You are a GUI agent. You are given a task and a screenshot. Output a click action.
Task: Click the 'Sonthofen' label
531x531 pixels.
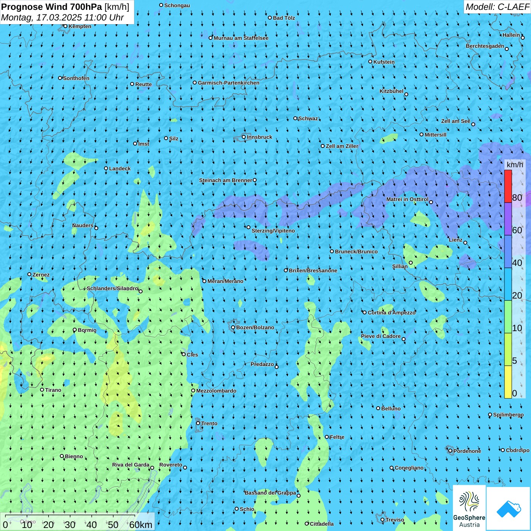click(76, 78)
